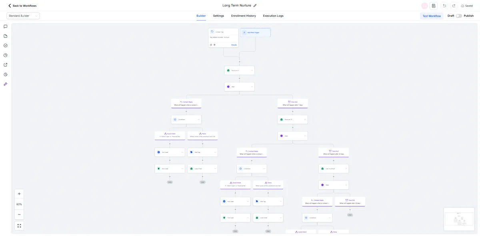
Task: Open the Standard Builder dropdown
Action: click(x=23, y=16)
